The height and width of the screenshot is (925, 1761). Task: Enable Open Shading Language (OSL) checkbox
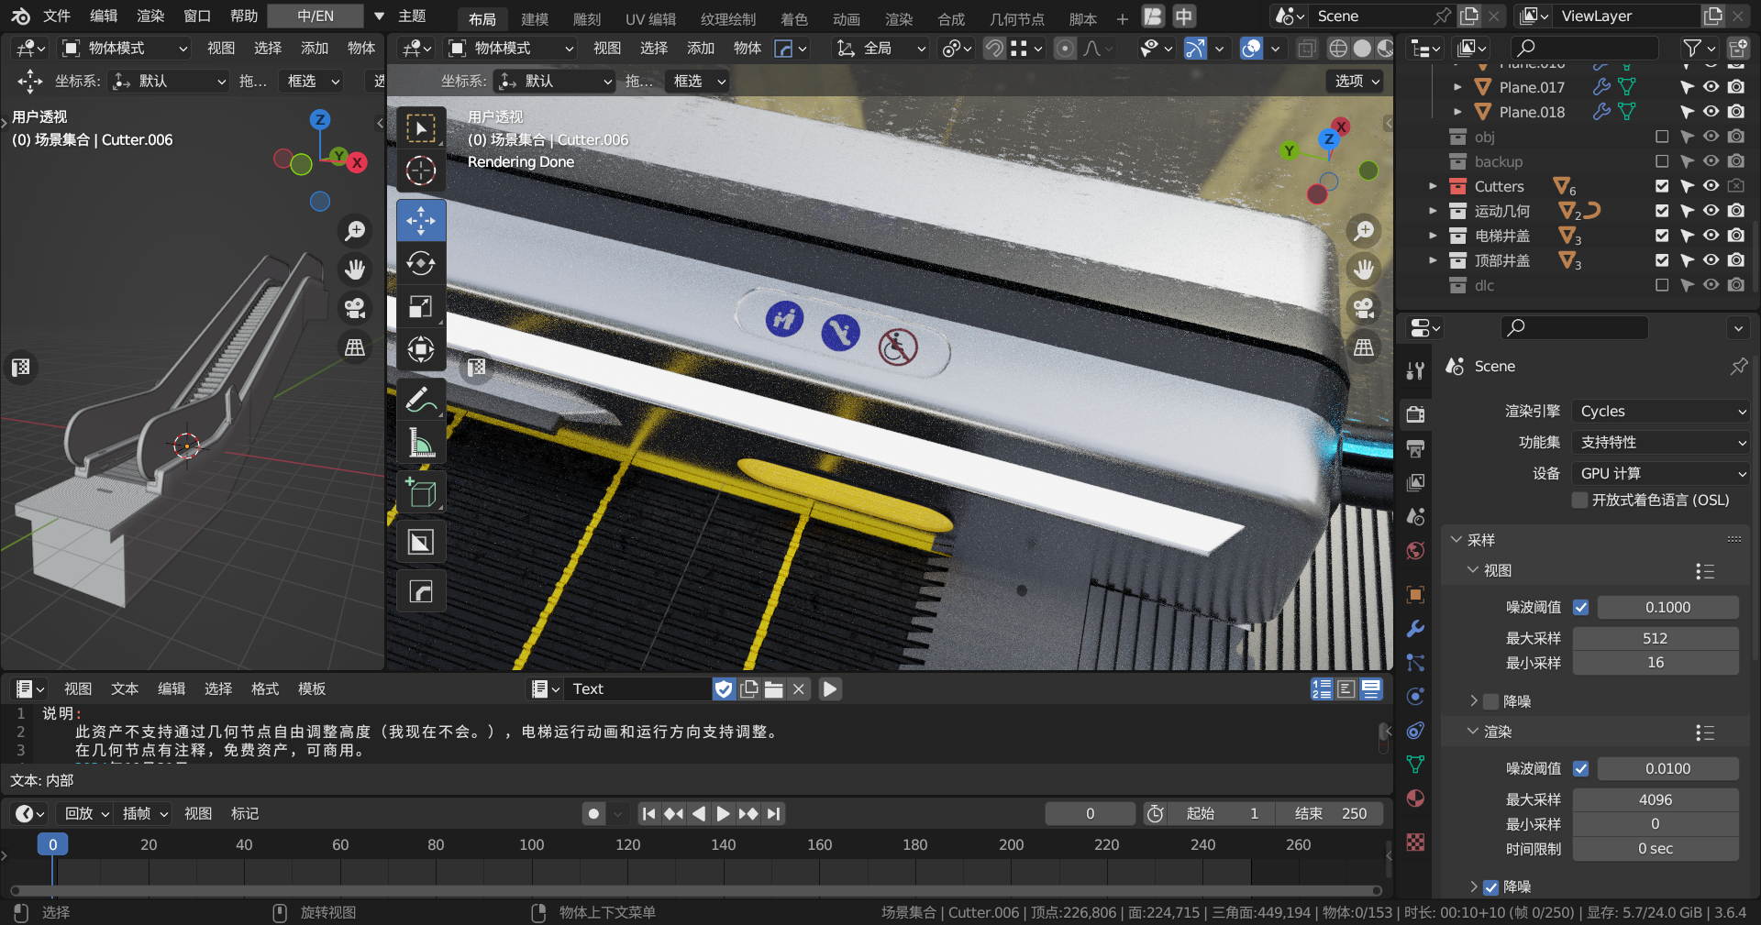click(x=1579, y=500)
